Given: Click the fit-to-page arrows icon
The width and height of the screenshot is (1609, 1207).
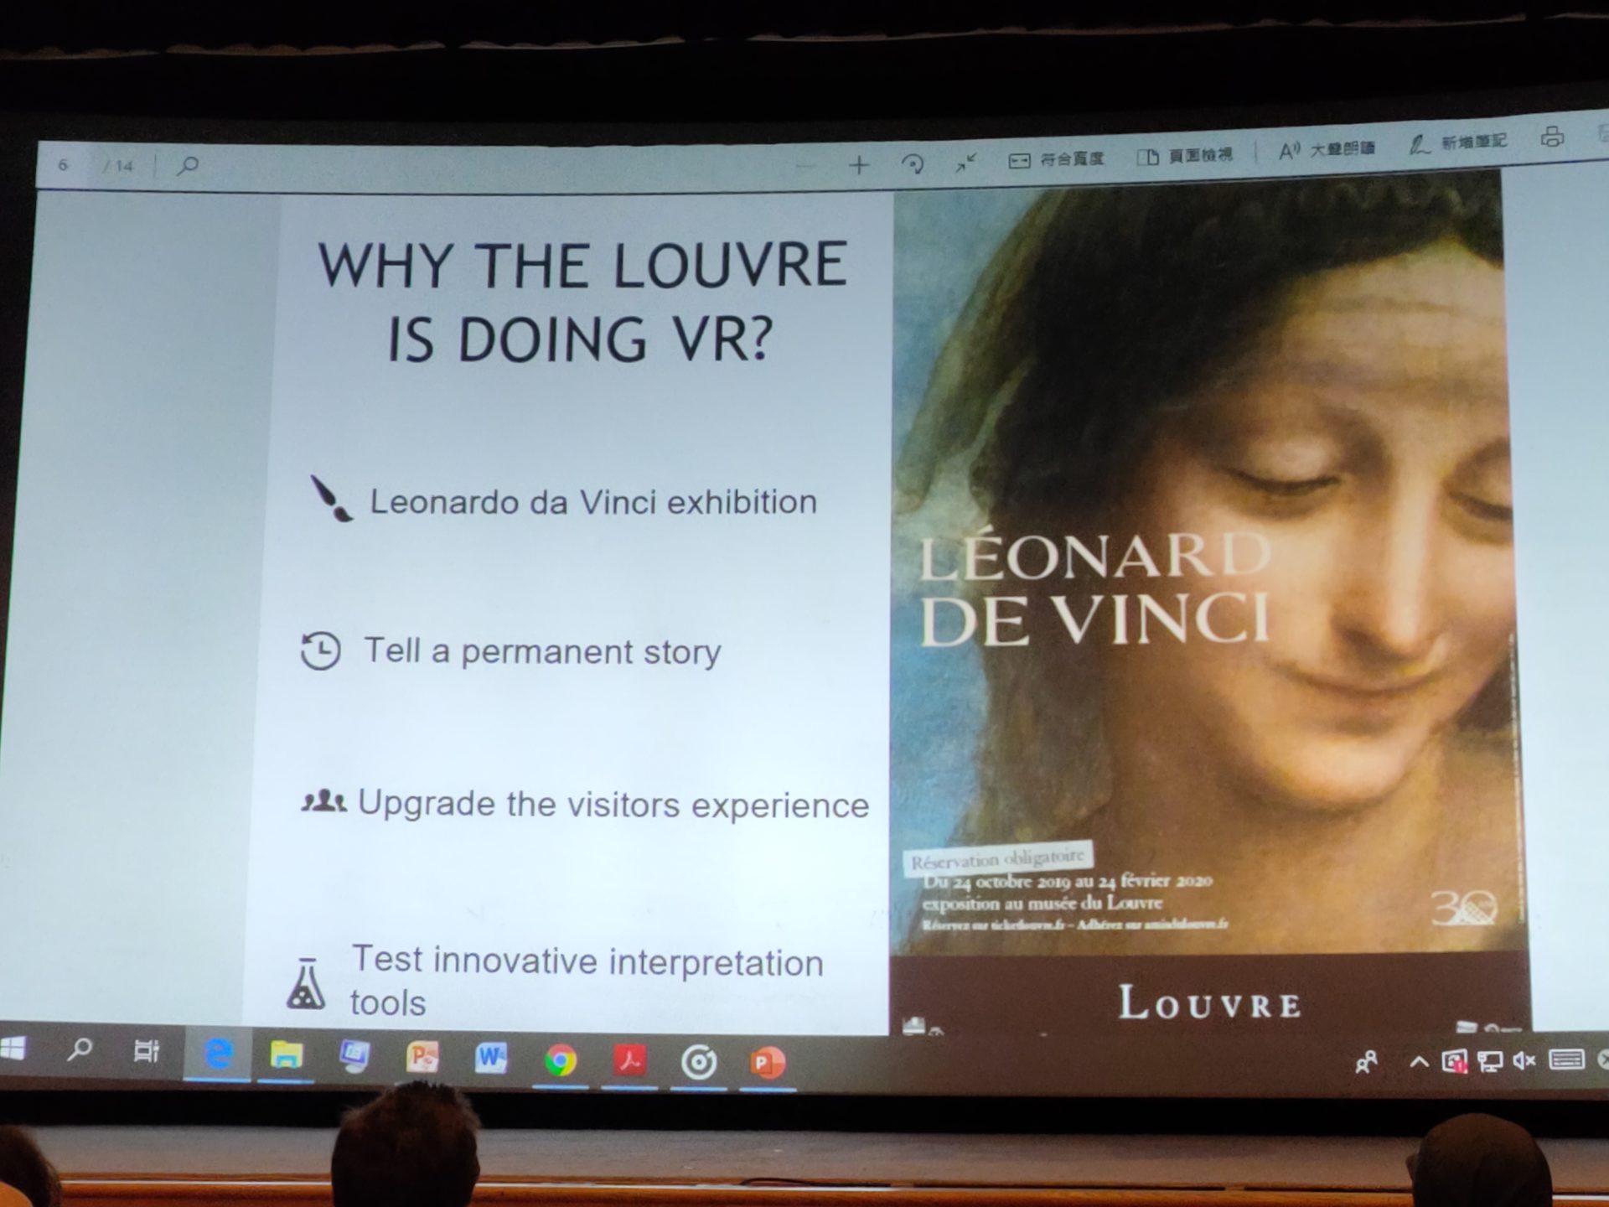Looking at the screenshot, I should coord(966,163).
